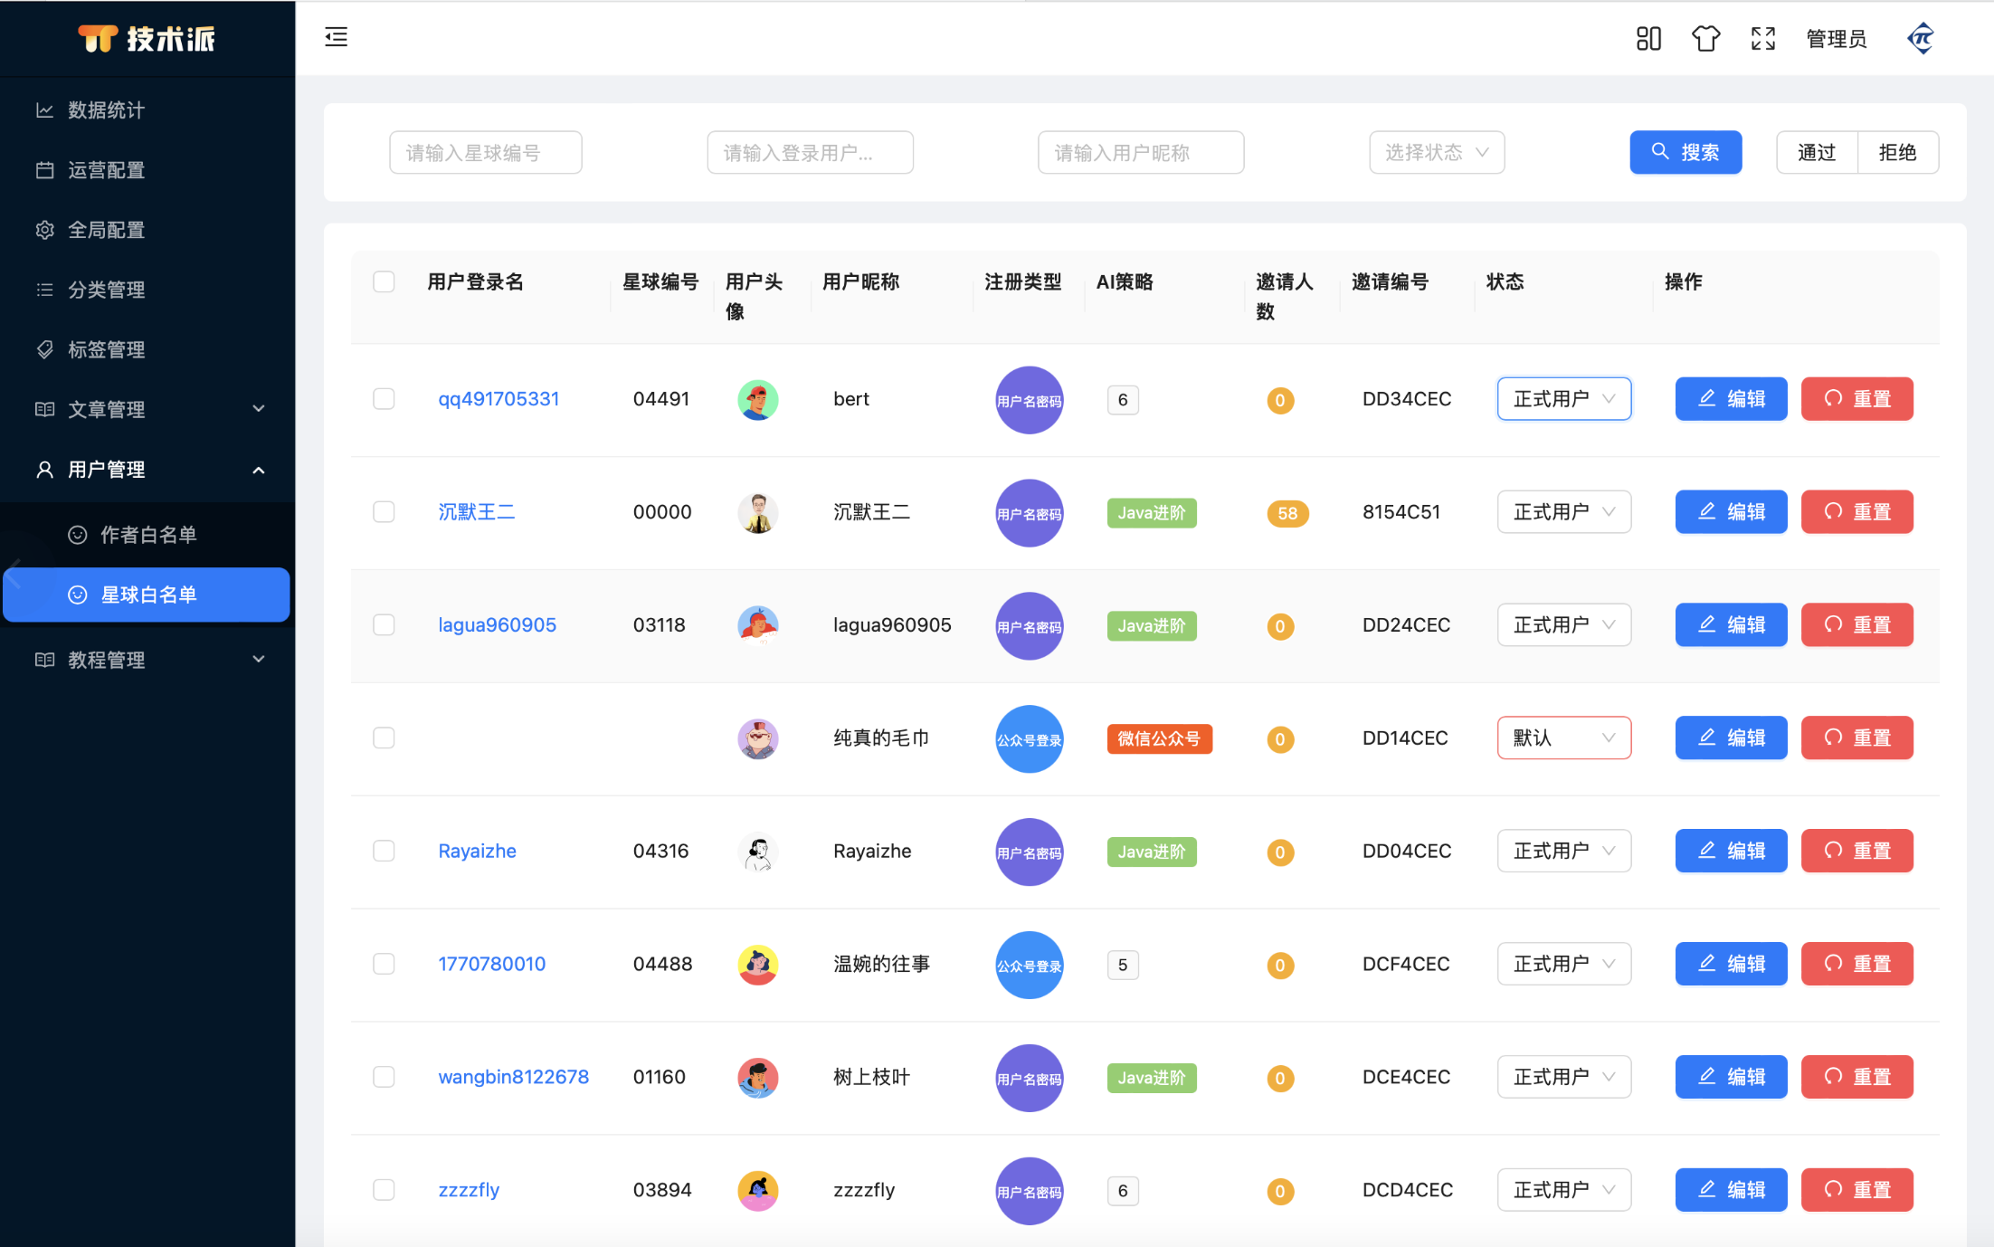
Task: Check the row checkbox for user bert
Action: tap(384, 398)
